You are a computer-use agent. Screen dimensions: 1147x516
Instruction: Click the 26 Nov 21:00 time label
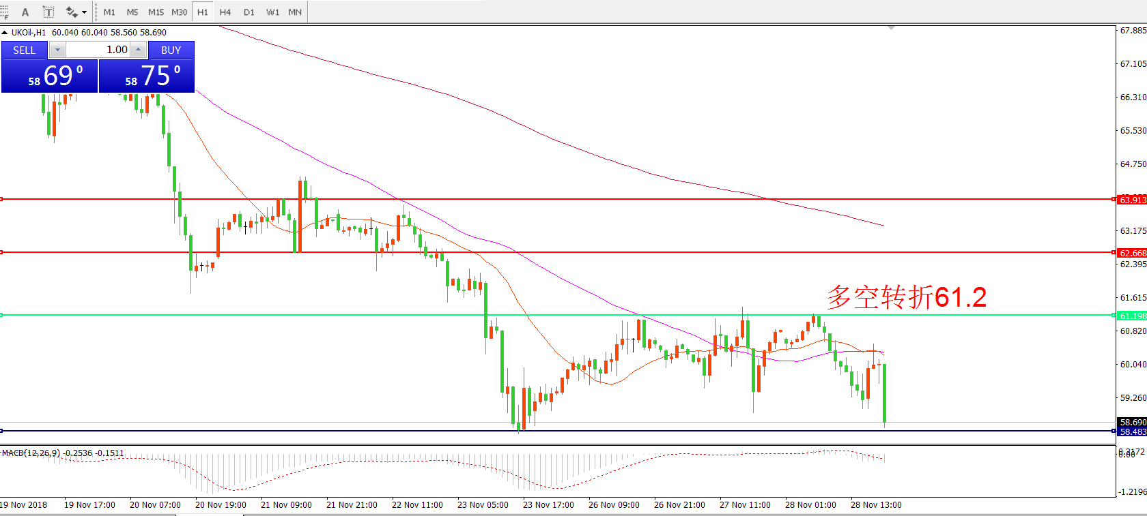pyautogui.click(x=679, y=505)
